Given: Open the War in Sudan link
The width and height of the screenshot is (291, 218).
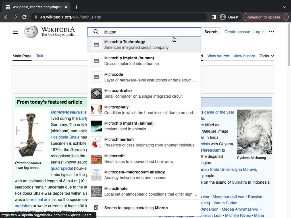Looking at the screenshot, I should (x=225, y=203).
